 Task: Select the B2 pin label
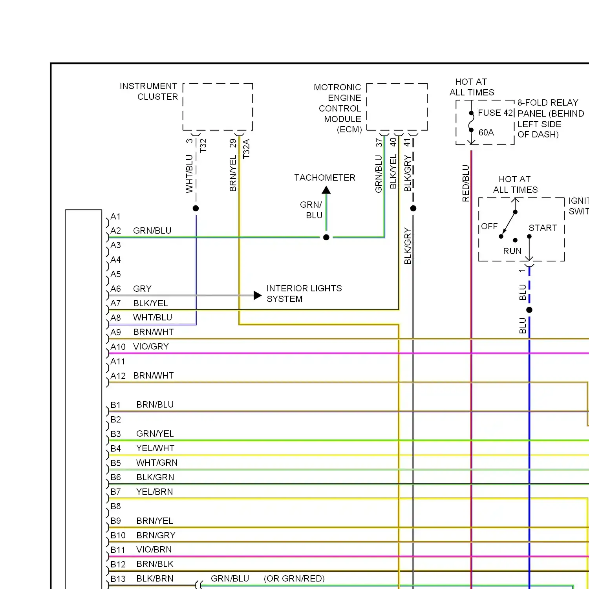click(115, 420)
